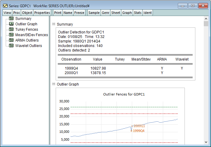
Task: Click the 2000Q1 observation cell
Action: coord(71,73)
